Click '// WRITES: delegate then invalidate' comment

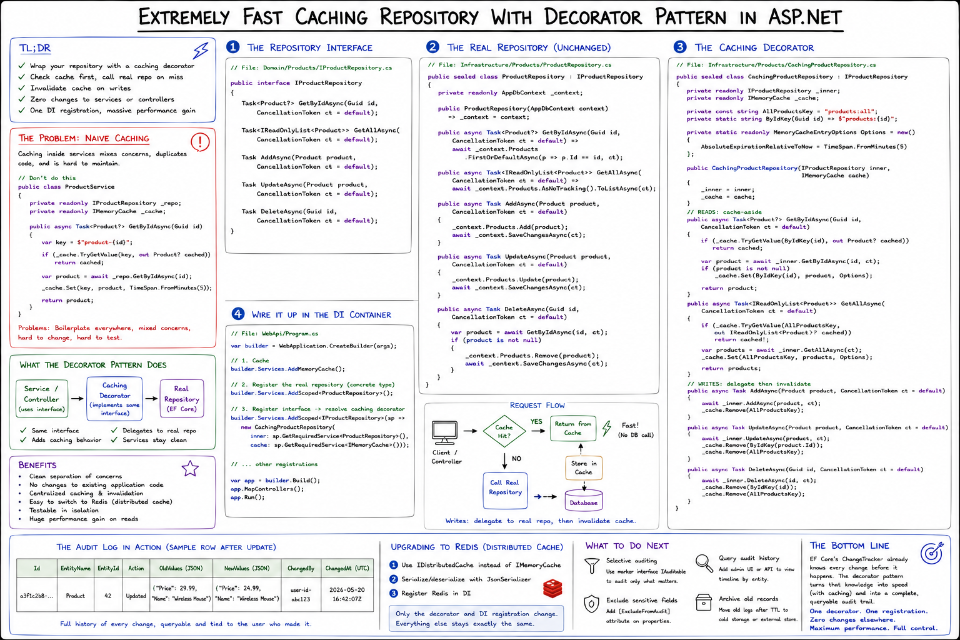tap(749, 384)
